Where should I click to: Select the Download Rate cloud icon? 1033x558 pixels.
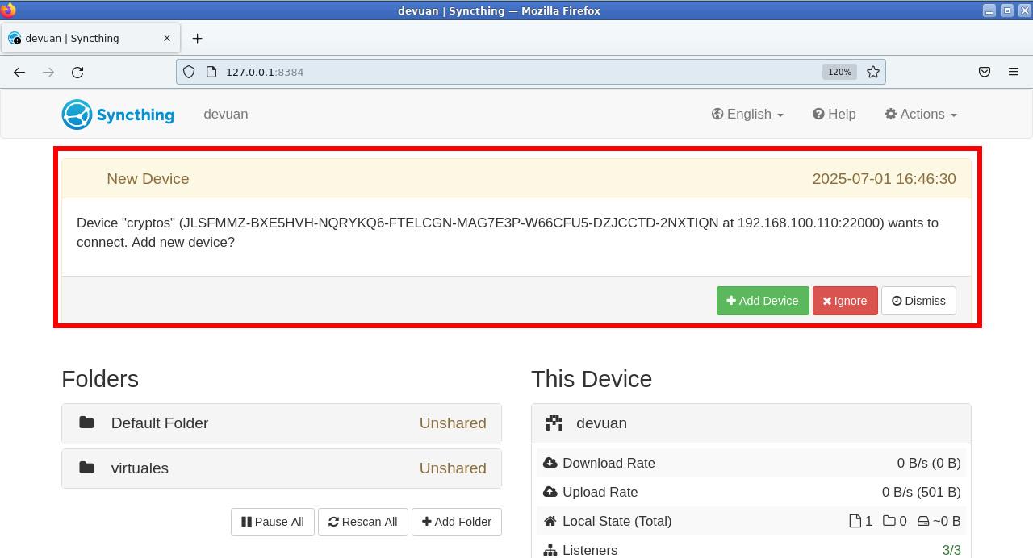(x=550, y=463)
